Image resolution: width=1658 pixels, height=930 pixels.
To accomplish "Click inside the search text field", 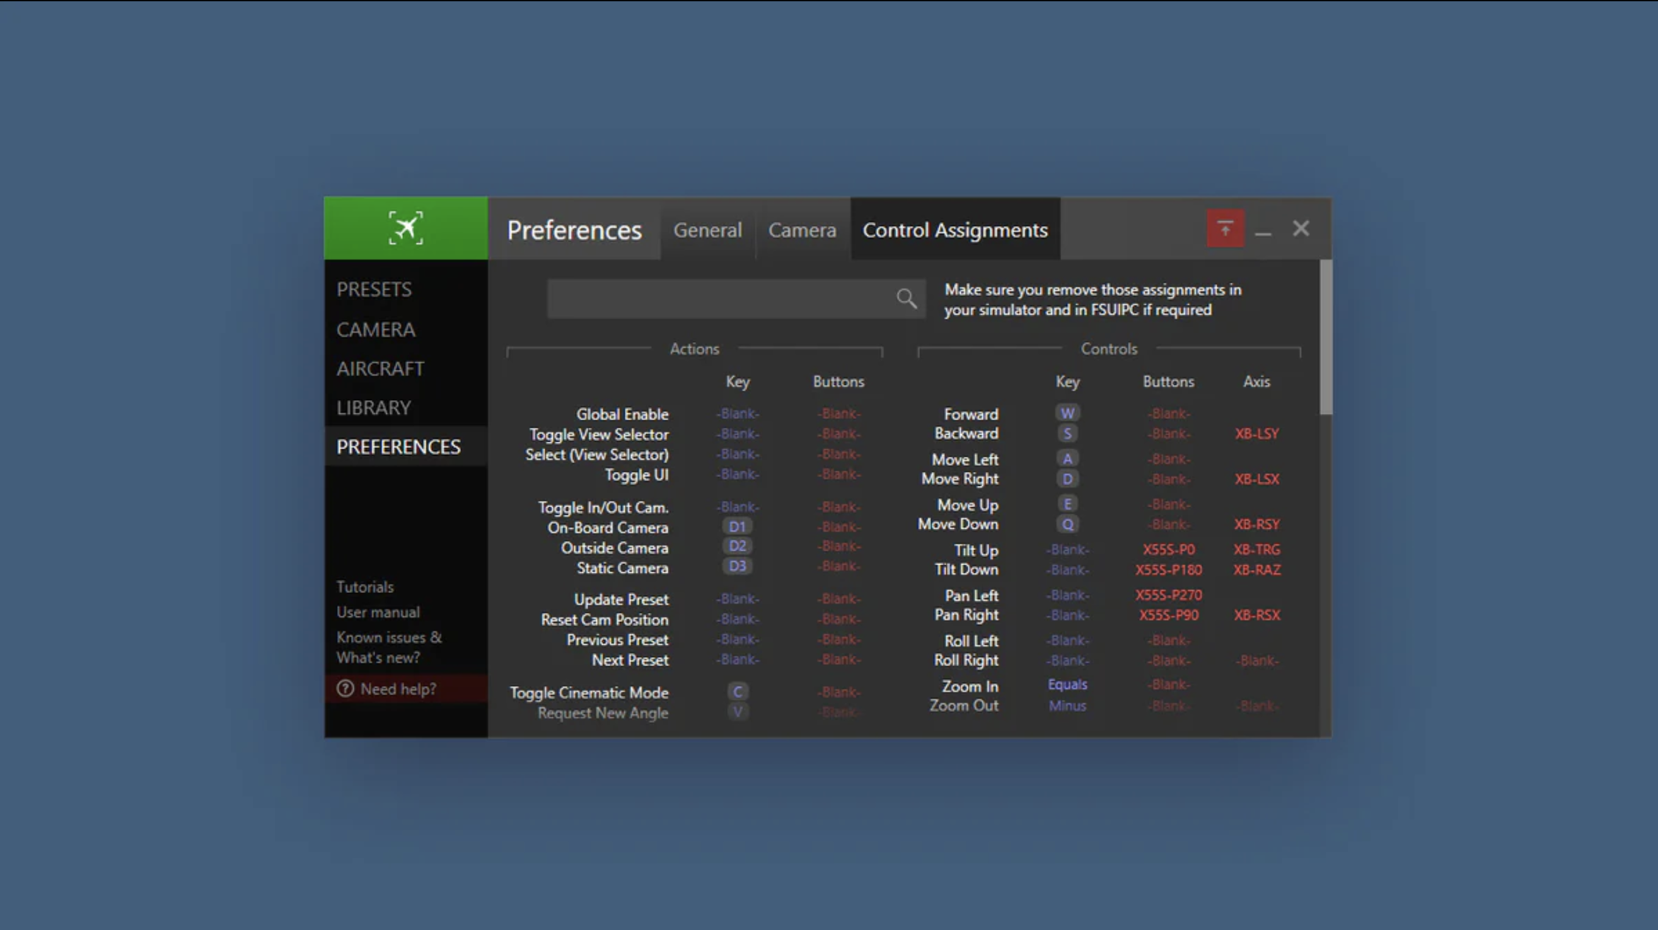I will click(721, 298).
